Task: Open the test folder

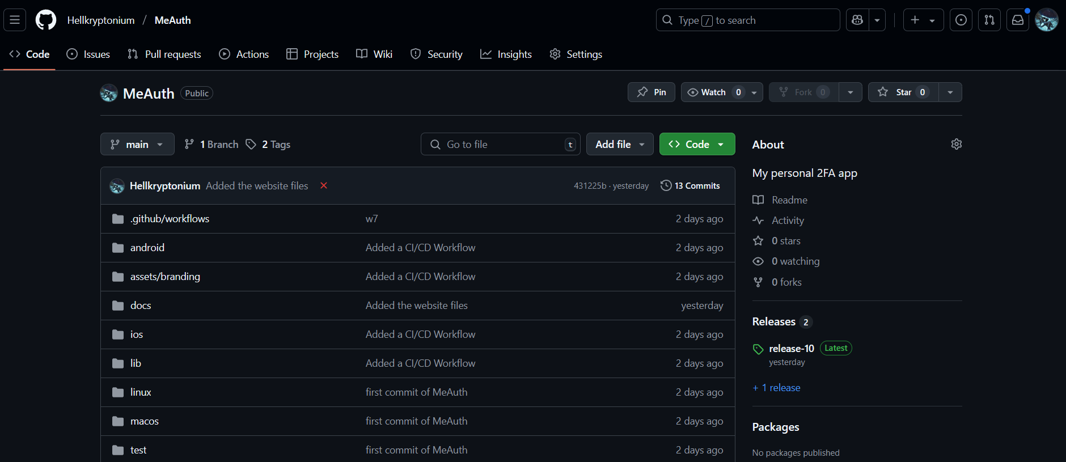Action: click(138, 450)
